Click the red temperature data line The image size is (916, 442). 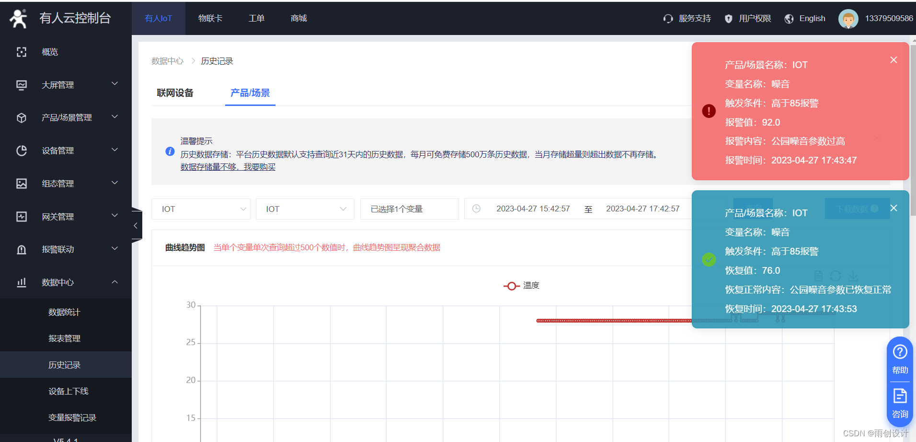coord(613,321)
